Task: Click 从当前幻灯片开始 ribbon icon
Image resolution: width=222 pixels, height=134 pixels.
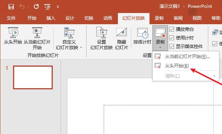Action: click(37, 33)
